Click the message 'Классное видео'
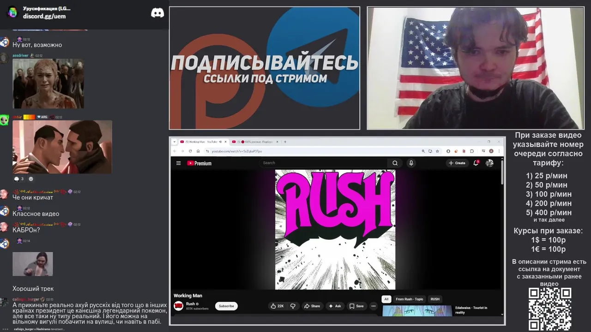The height and width of the screenshot is (332, 591). pyautogui.click(x=36, y=214)
